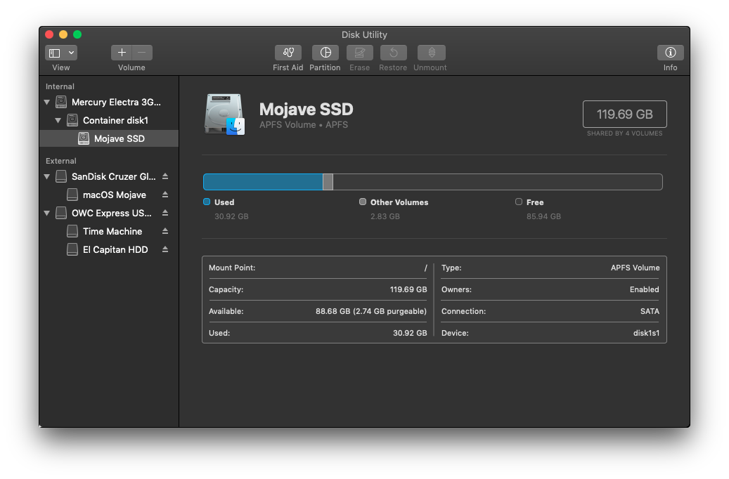Click the 119.69 GB capacity box
The height and width of the screenshot is (479, 729).
624,114
